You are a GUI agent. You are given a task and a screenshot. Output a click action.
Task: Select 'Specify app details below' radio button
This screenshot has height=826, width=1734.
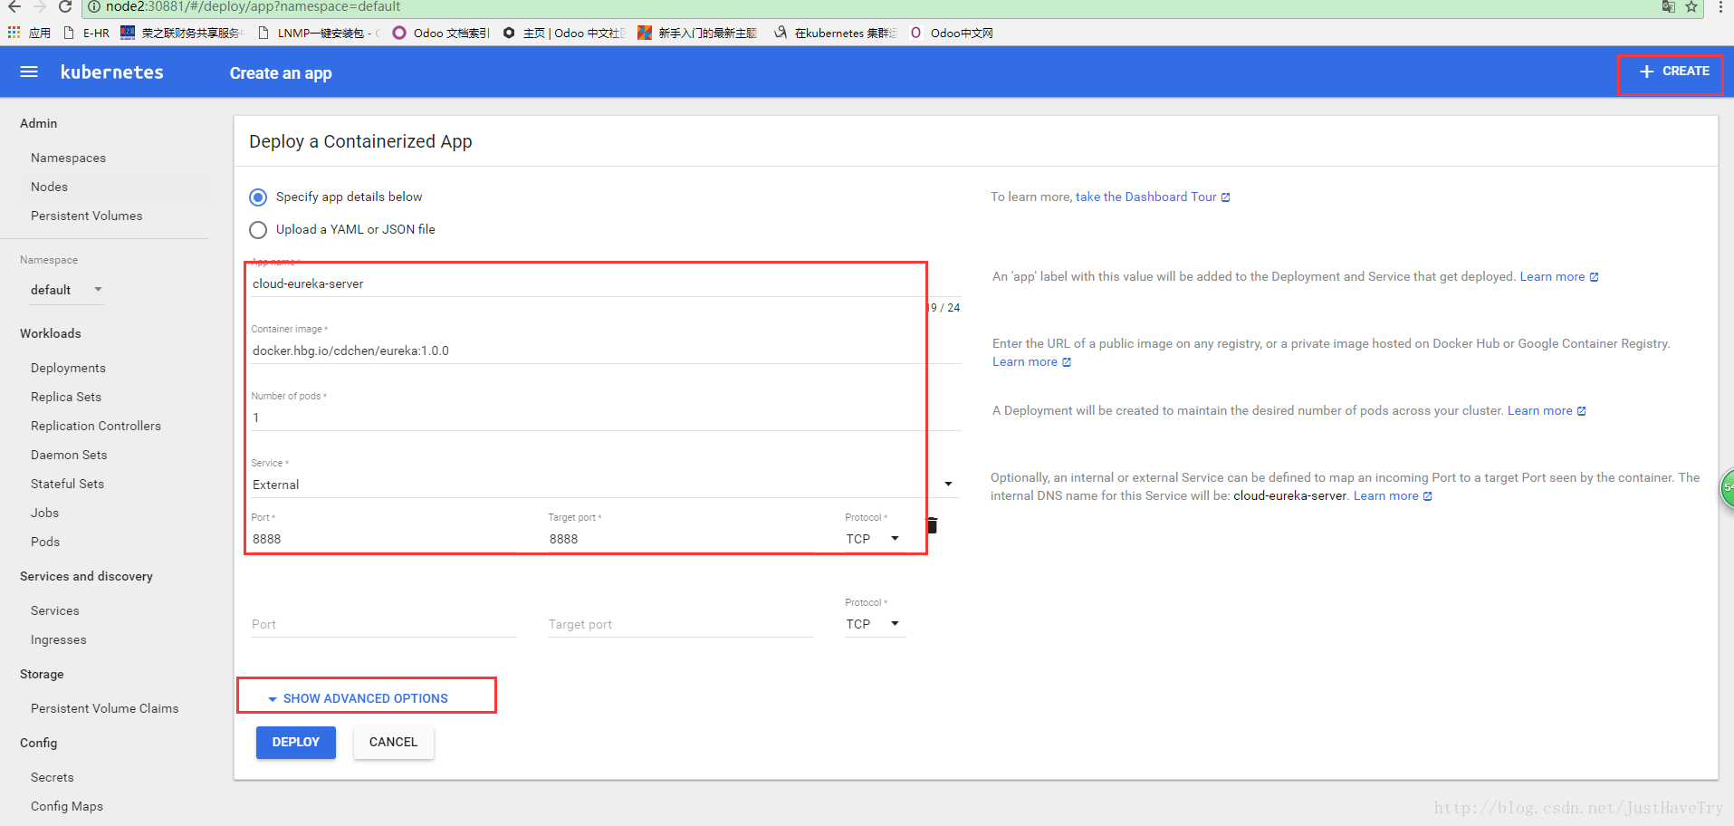pyautogui.click(x=258, y=197)
